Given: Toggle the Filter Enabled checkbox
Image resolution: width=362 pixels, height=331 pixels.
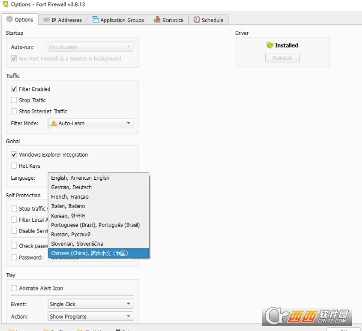Looking at the screenshot, I should click(x=14, y=89).
